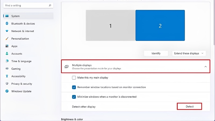Select display 2 thumbnail

(160, 25)
